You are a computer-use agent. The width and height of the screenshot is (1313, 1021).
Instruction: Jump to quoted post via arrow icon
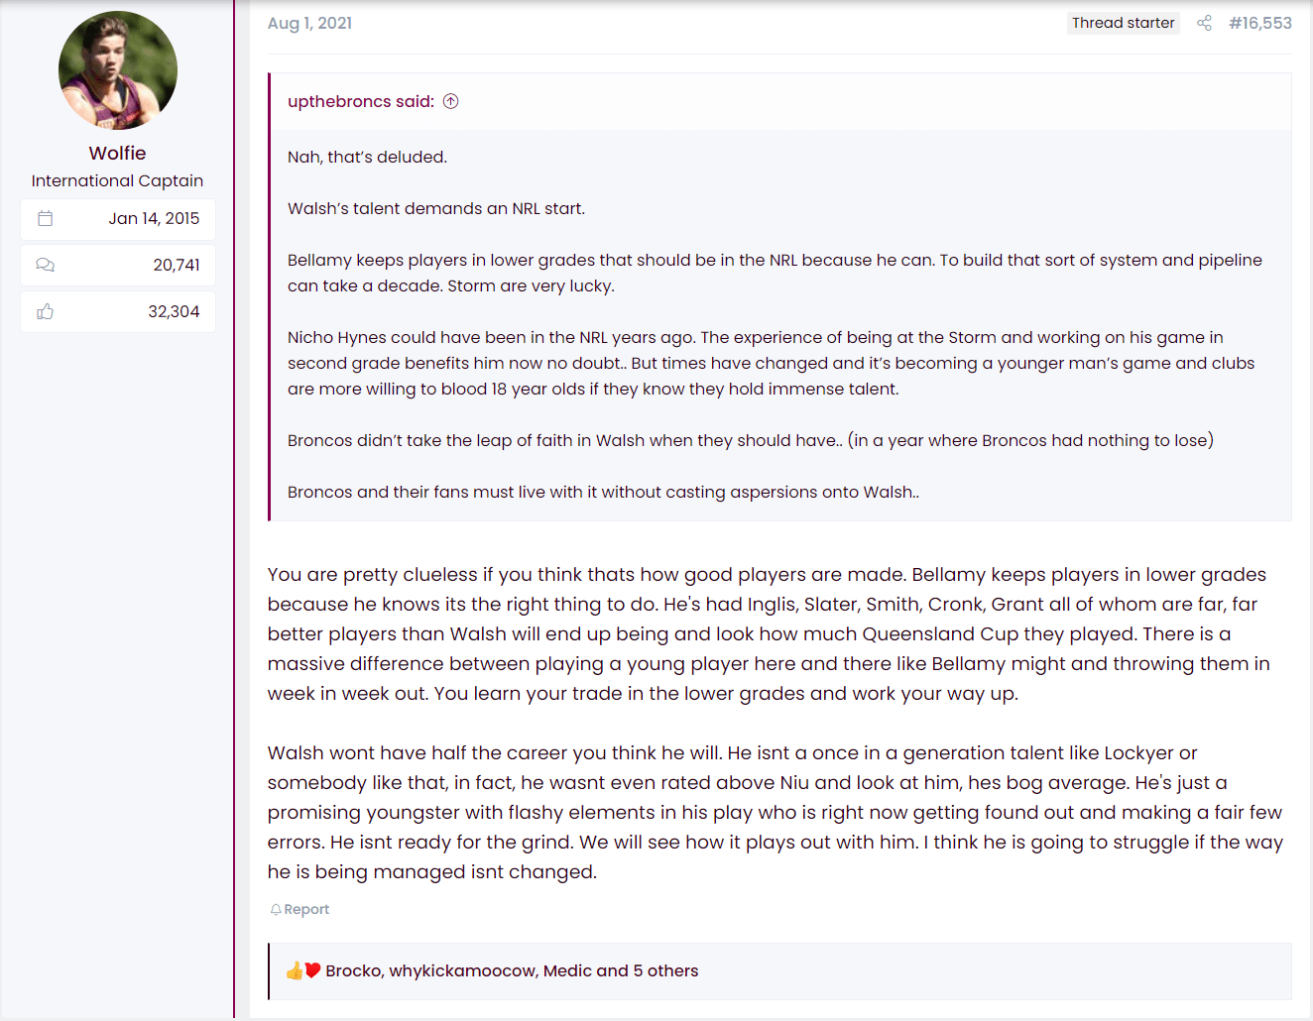pos(450,101)
